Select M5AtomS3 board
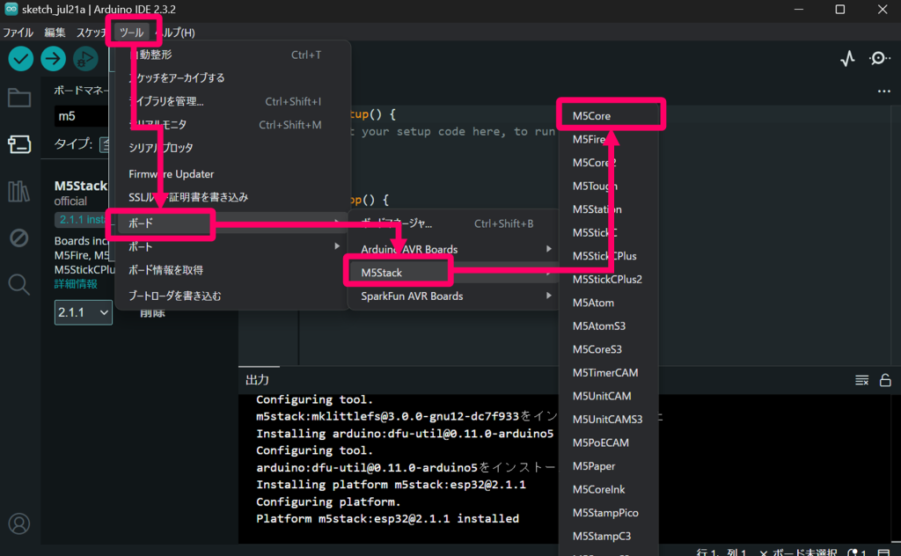901x556 pixels. [x=609, y=326]
